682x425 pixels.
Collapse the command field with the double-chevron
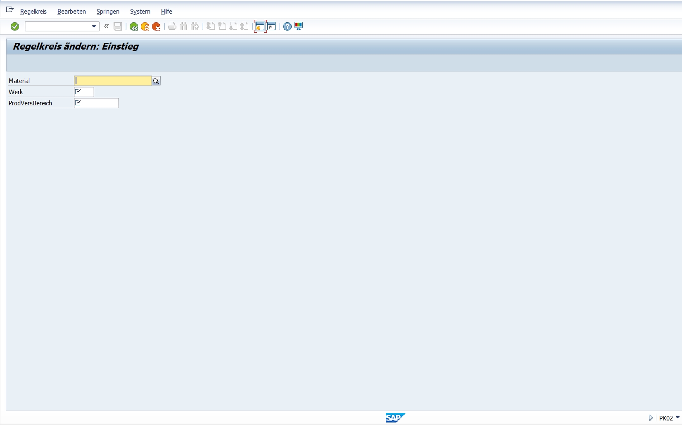coord(107,26)
